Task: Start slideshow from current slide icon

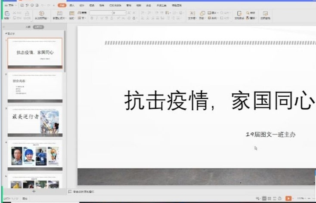Action: pyautogui.click(x=42, y=14)
